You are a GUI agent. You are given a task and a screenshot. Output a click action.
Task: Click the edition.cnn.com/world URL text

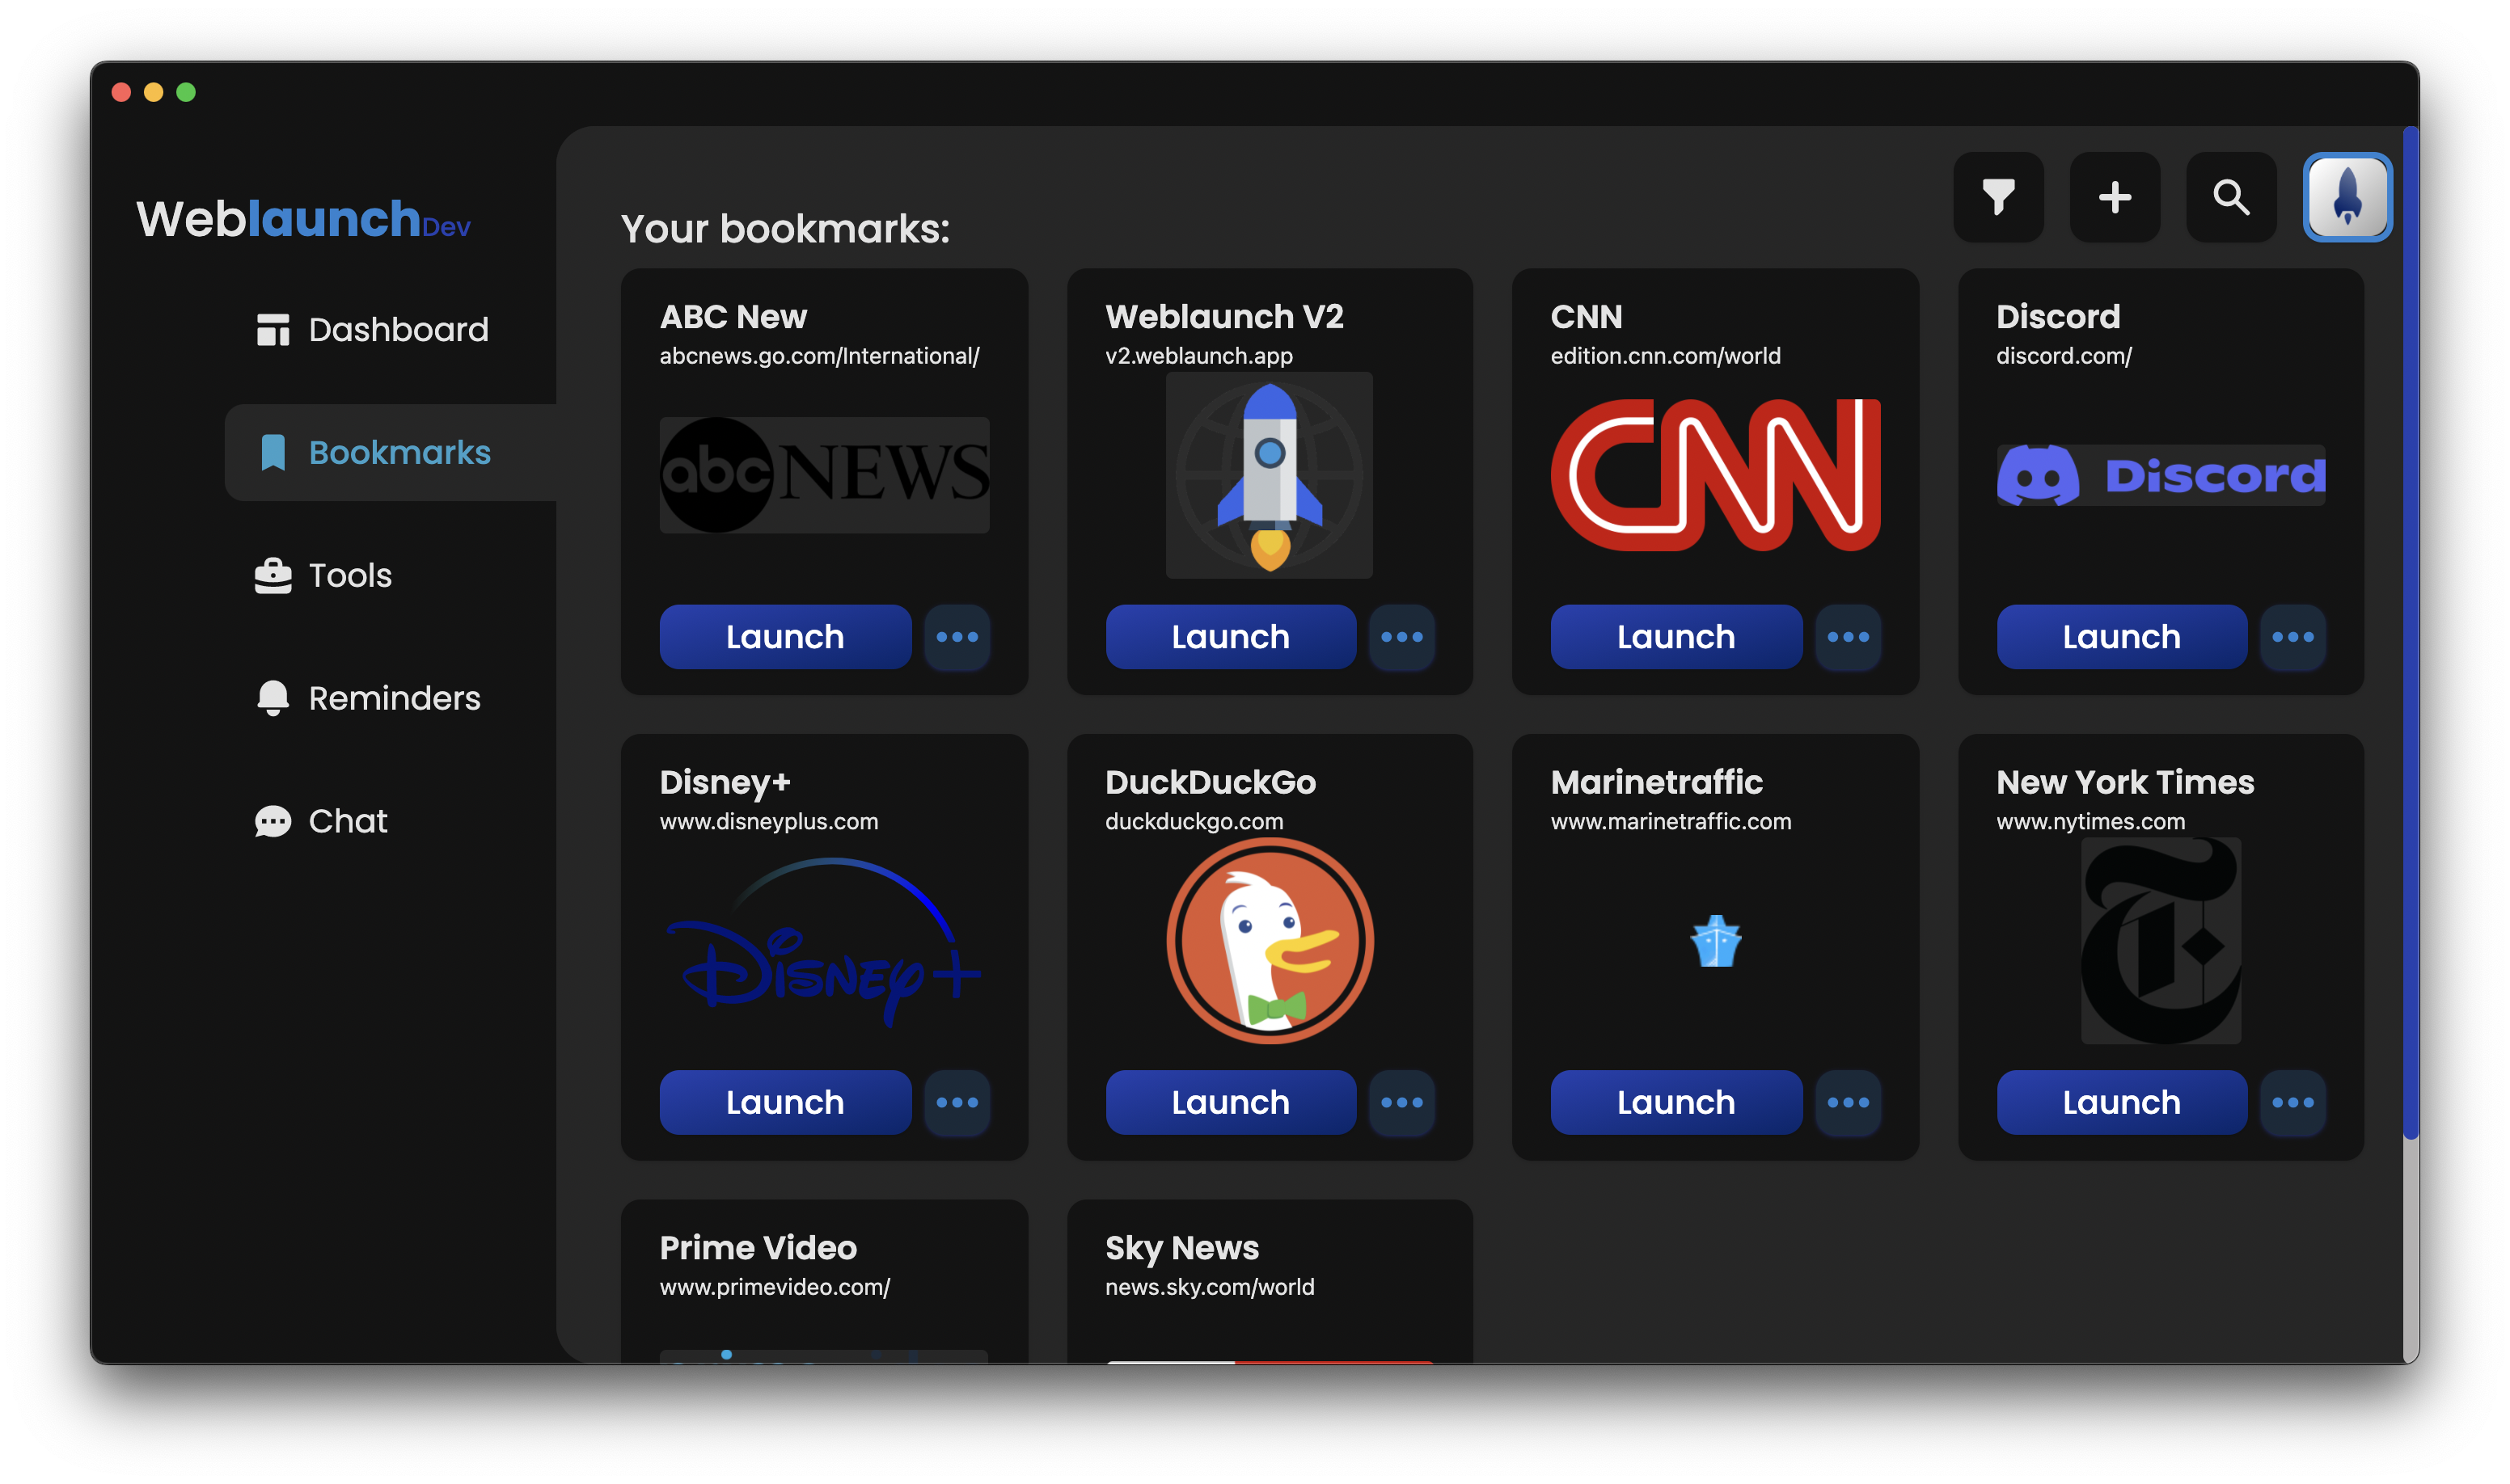(x=1666, y=356)
